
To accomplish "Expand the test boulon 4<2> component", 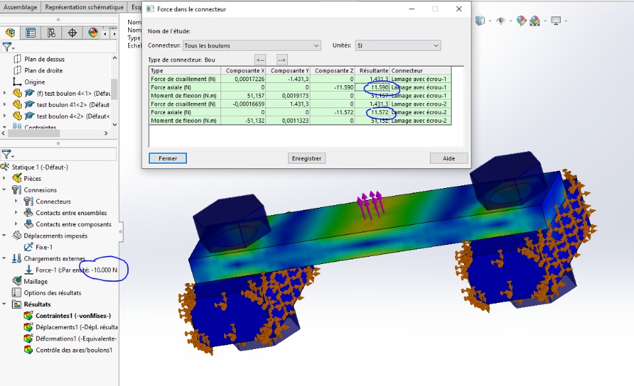I will (x=5, y=116).
